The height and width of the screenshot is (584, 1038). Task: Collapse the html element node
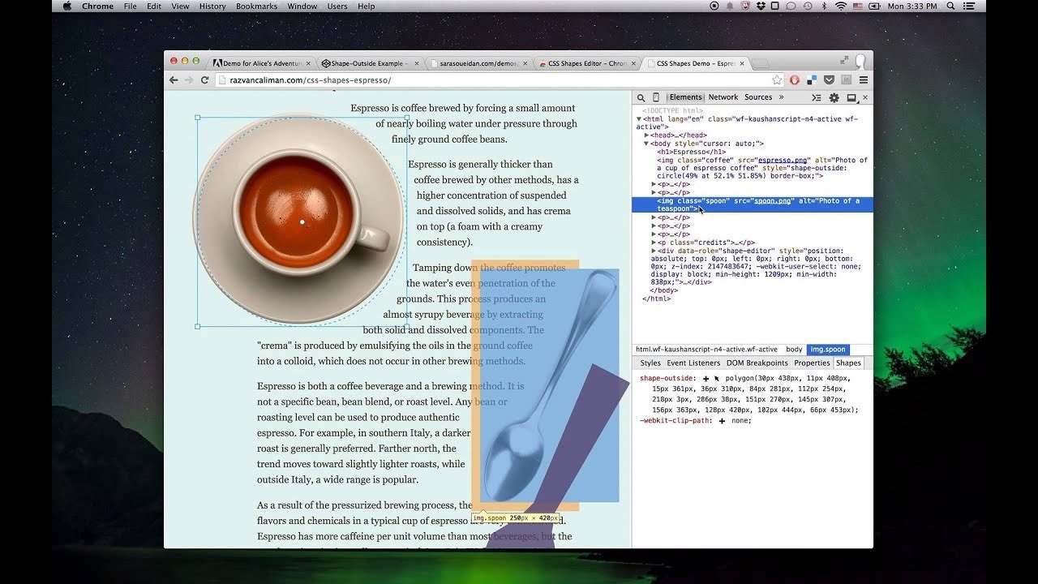tap(639, 119)
